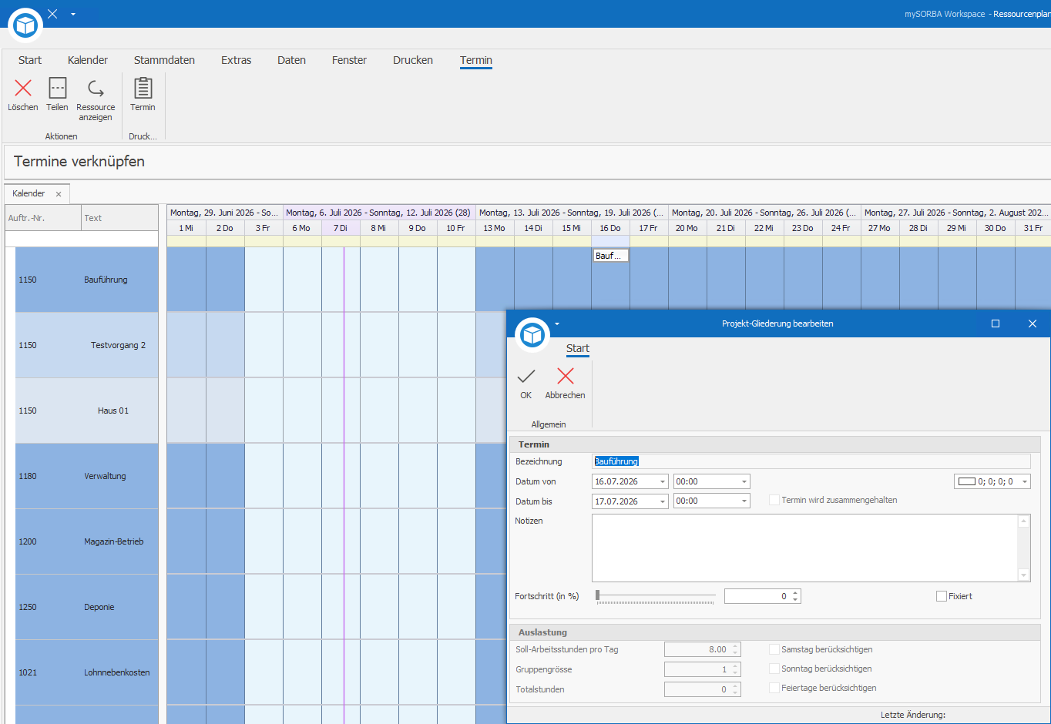Open the color picker dropdown showing 0; 0; 0; 0

(1025, 481)
